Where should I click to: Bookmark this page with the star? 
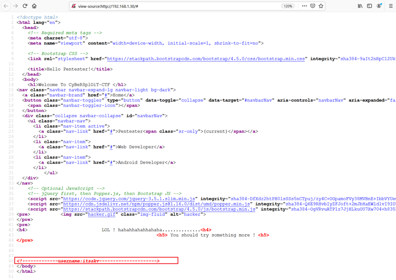click(x=321, y=6)
